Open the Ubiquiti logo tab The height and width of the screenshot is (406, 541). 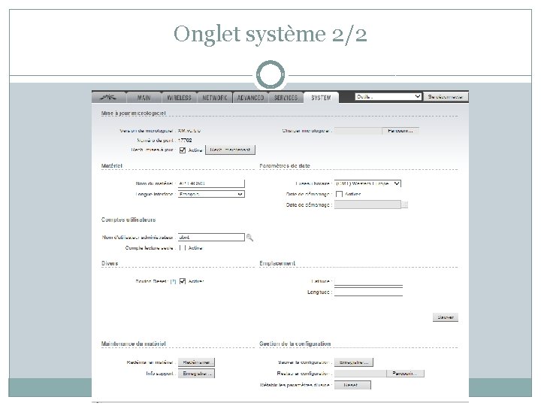[x=109, y=97]
